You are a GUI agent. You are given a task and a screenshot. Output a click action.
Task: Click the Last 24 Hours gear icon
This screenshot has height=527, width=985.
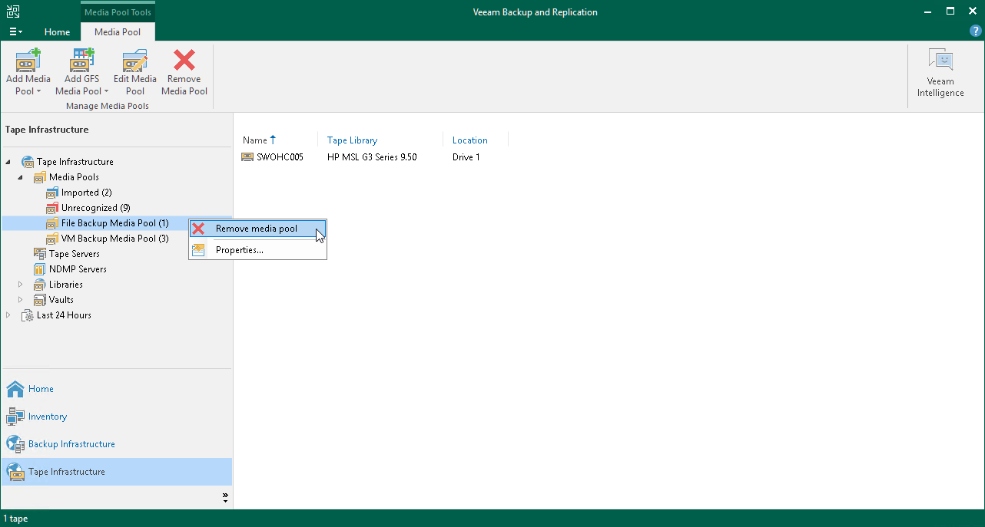(28, 315)
